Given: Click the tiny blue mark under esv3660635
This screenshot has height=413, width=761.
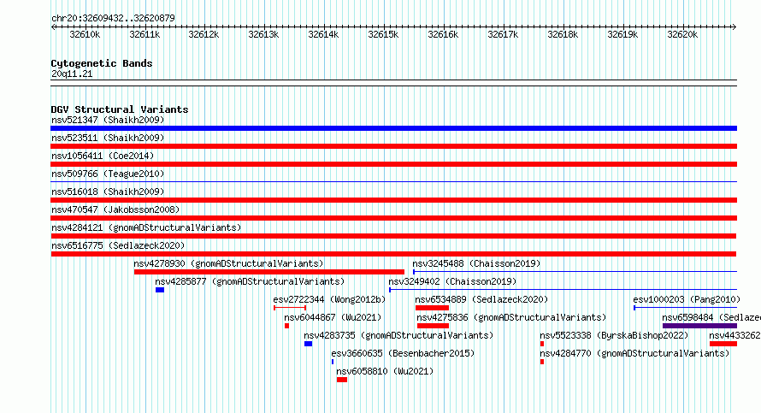Looking at the screenshot, I should pyautogui.click(x=333, y=362).
